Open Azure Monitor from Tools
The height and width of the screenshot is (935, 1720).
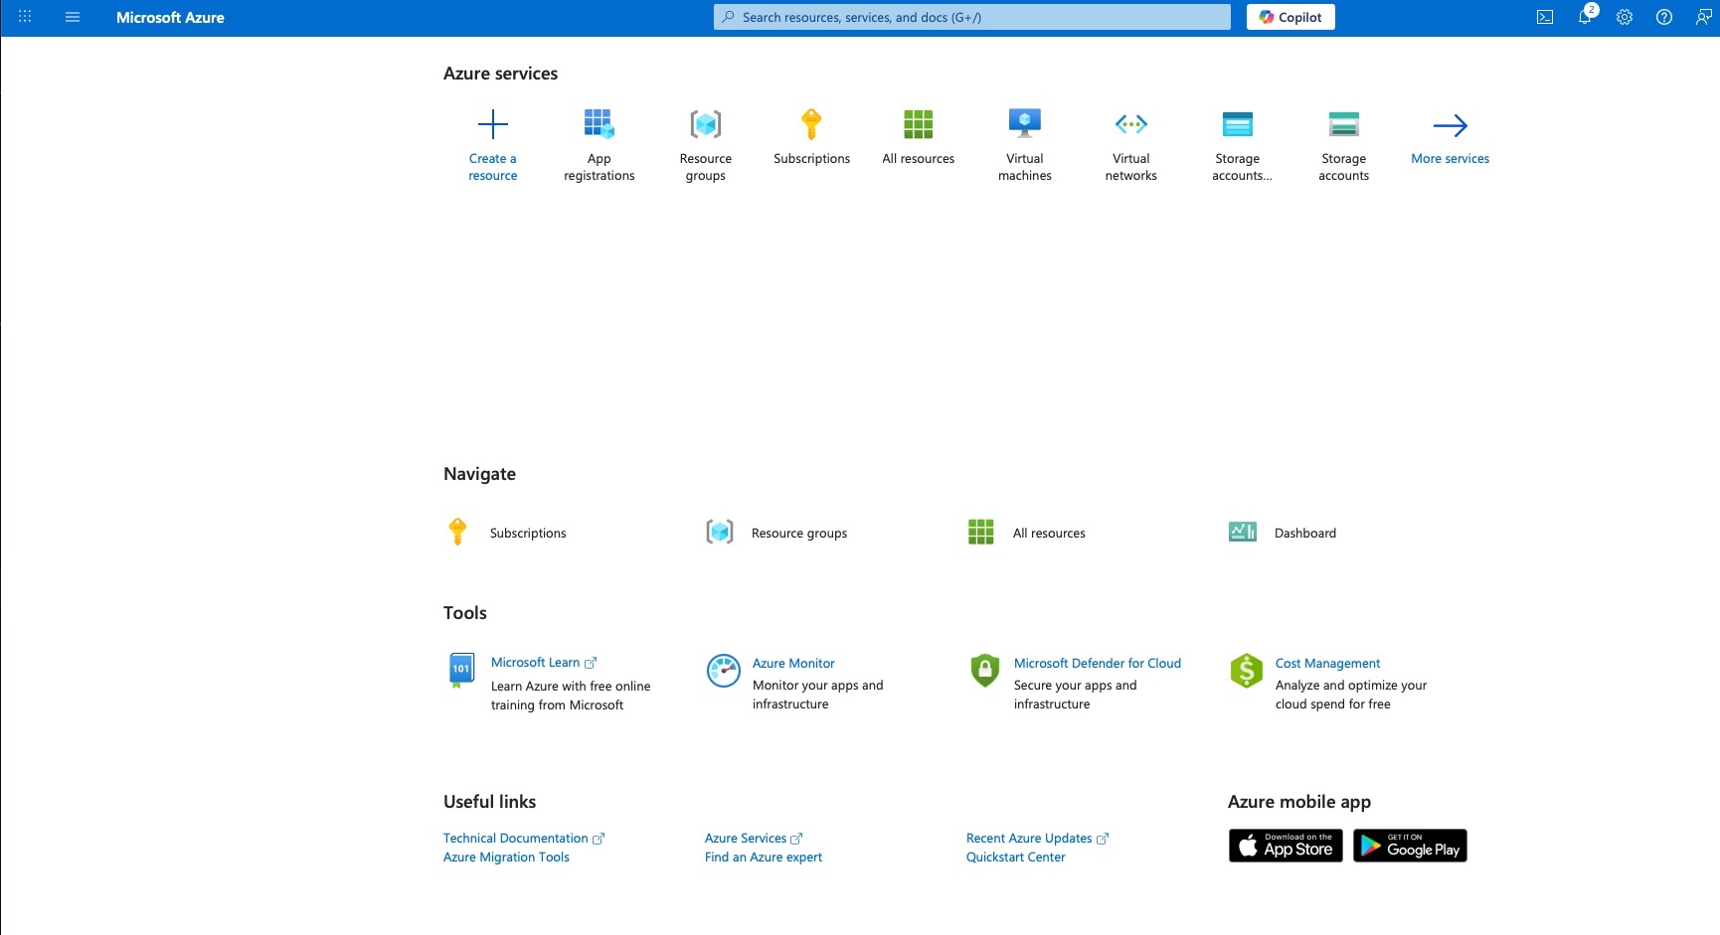[x=792, y=663]
